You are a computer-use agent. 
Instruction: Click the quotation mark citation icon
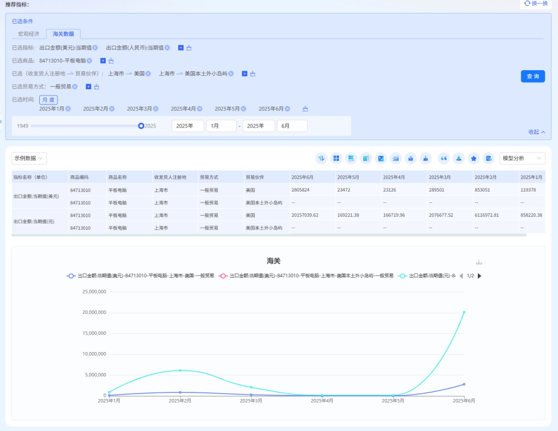(x=443, y=158)
